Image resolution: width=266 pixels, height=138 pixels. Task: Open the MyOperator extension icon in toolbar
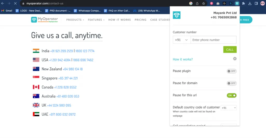237,3
